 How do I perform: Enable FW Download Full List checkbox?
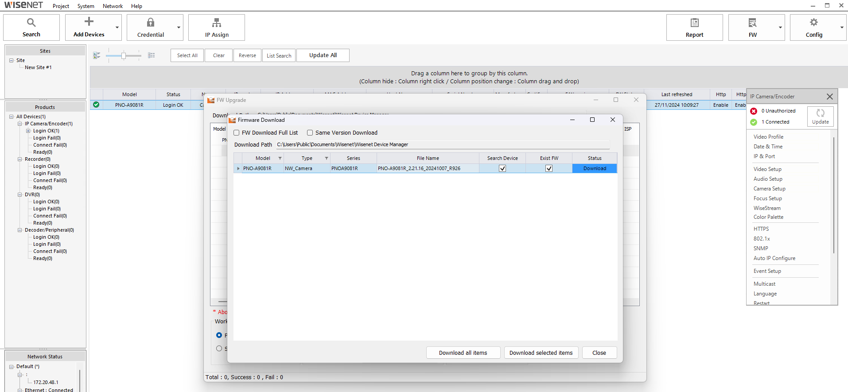(237, 133)
